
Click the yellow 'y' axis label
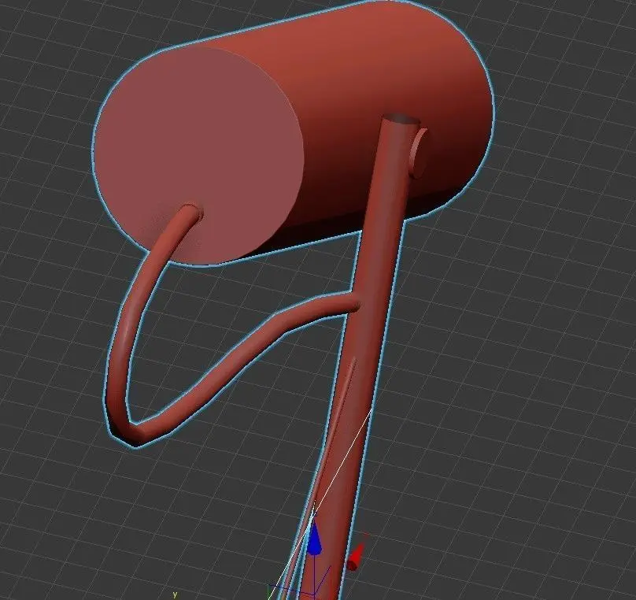click(175, 594)
